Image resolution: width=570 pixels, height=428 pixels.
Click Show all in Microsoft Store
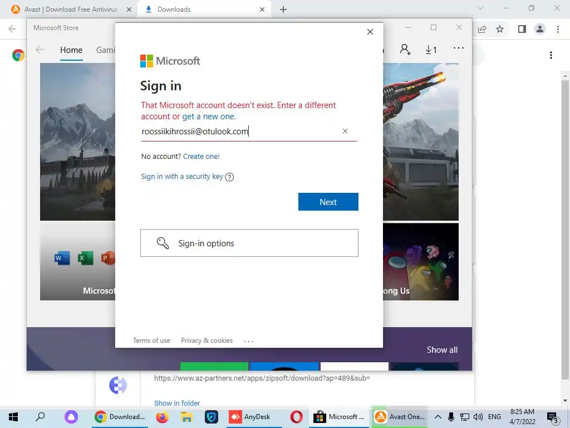442,350
